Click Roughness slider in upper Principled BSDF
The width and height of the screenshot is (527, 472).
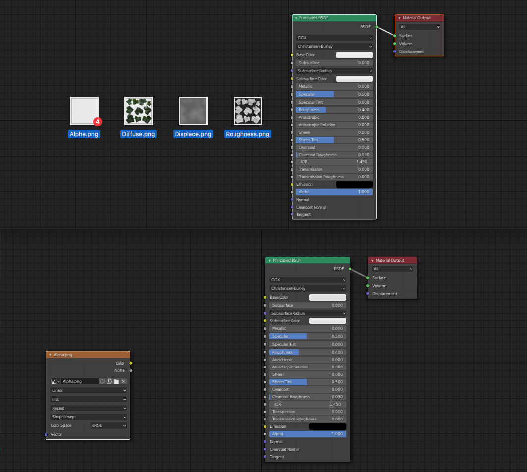pyautogui.click(x=335, y=110)
